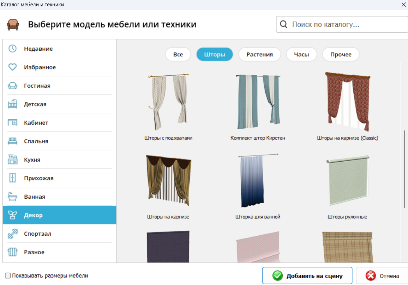Click the bed icon for Спальня
Viewport: 408px width, 285px height.
(12, 141)
